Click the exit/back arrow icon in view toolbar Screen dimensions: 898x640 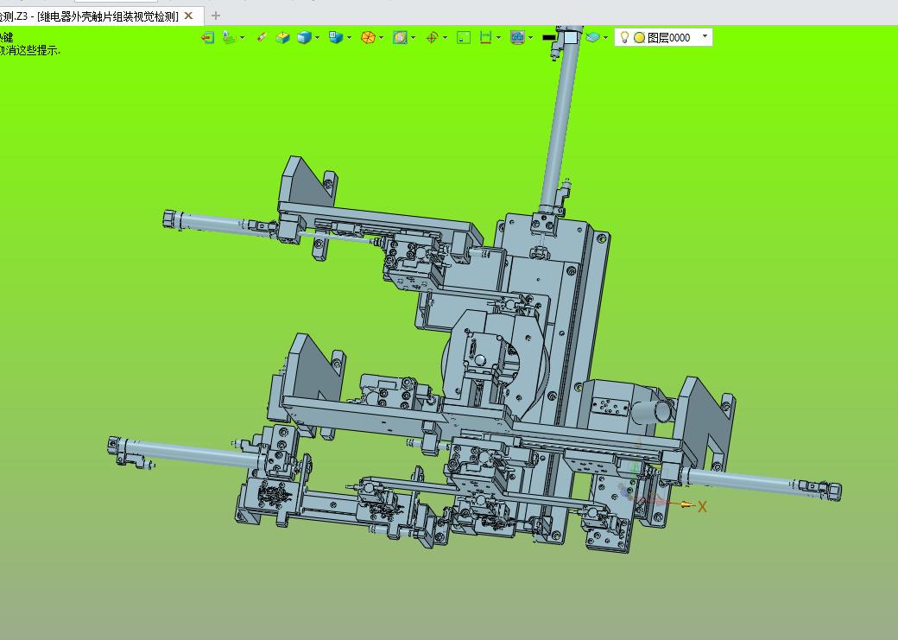(208, 37)
